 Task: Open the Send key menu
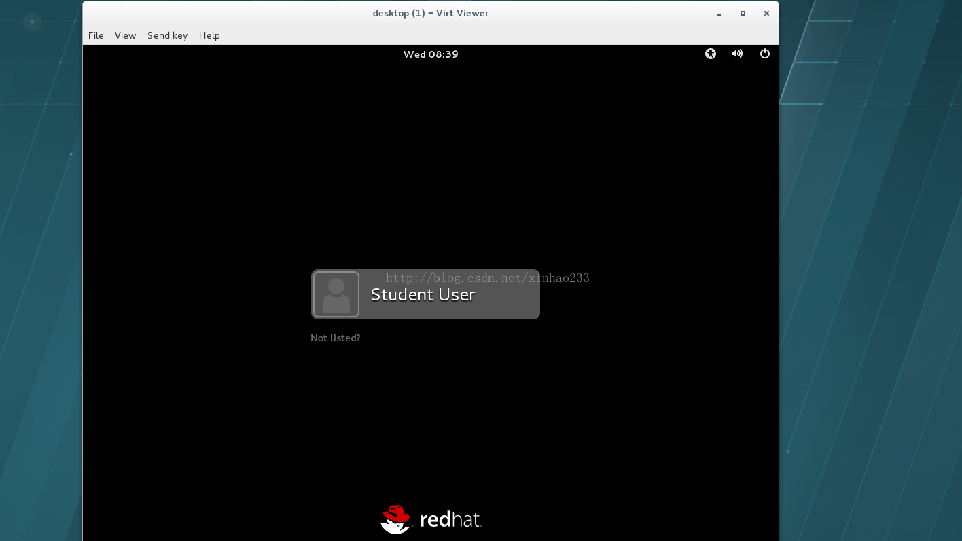pos(167,35)
